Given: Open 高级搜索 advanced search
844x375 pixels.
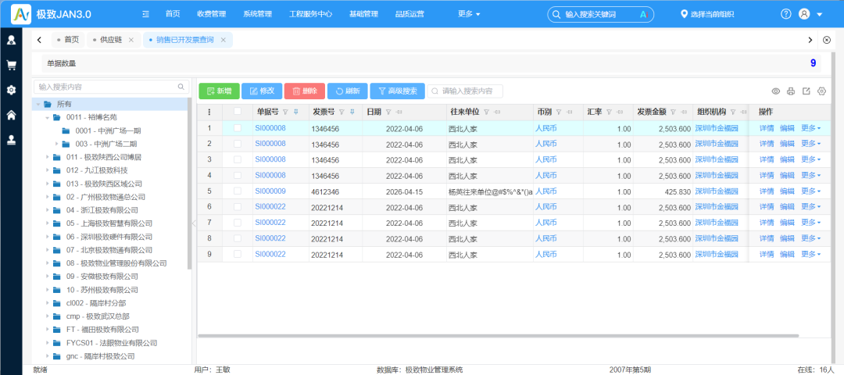Looking at the screenshot, I should 397,91.
